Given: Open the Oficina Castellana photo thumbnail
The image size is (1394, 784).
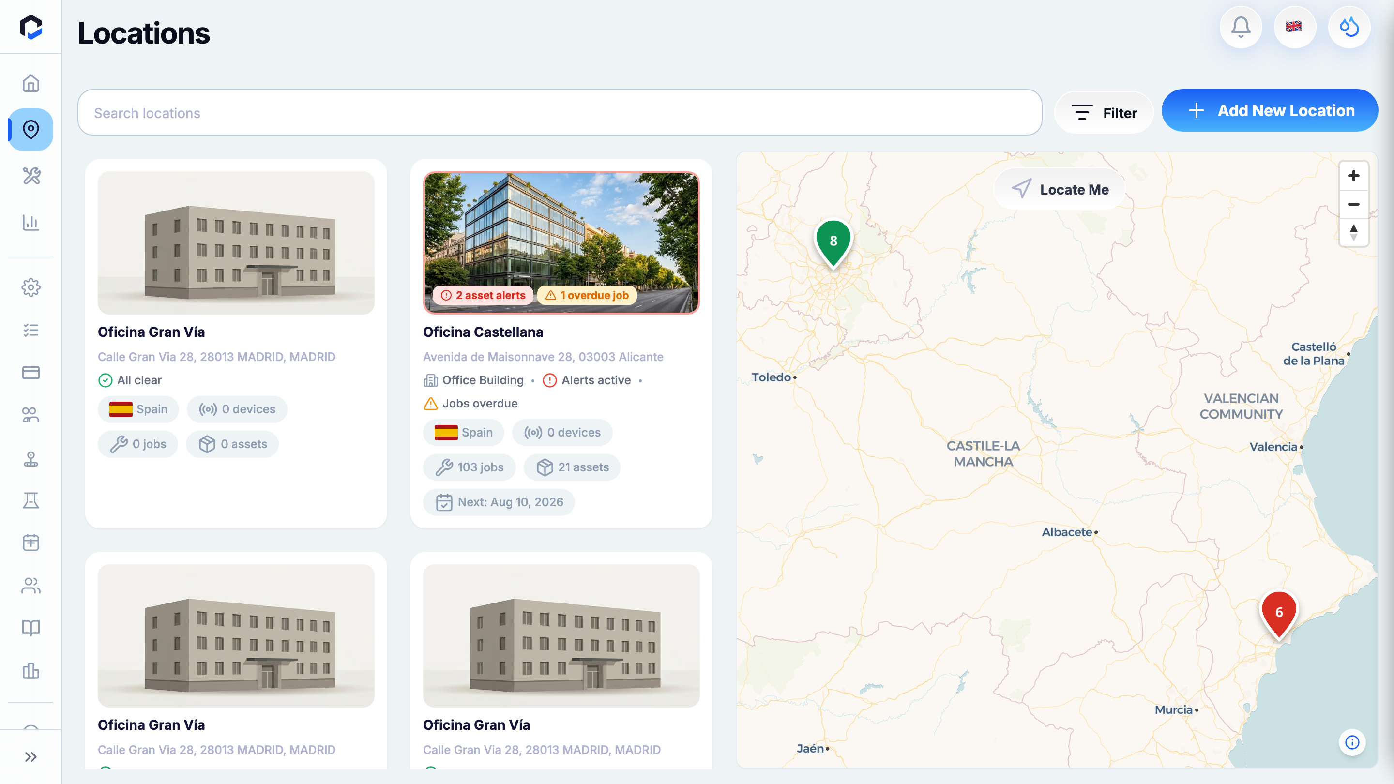Looking at the screenshot, I should (x=561, y=243).
